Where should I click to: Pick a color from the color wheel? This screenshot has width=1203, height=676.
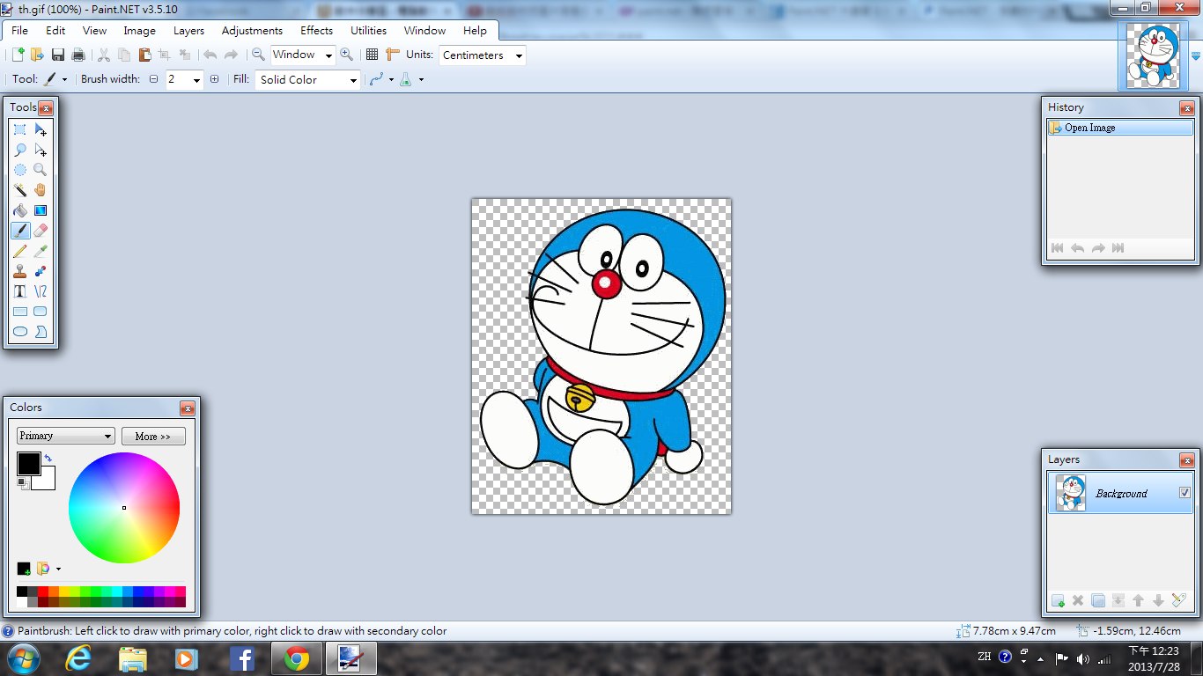[124, 507]
